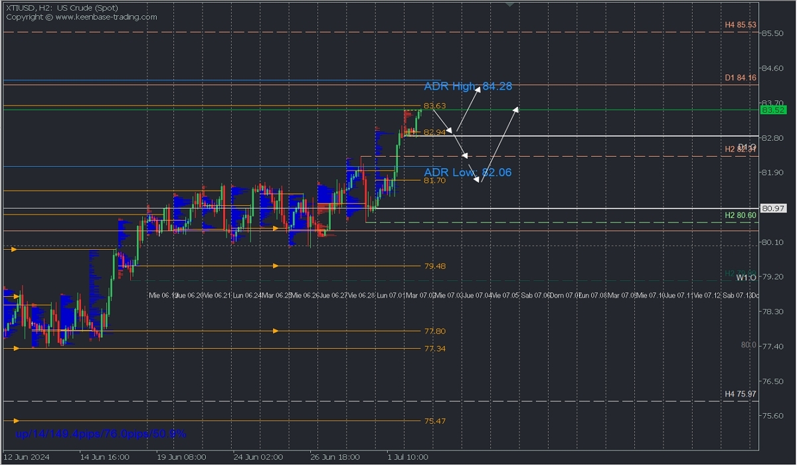Click the ADR High: 84.28 label
This screenshot has height=465, width=797.
(468, 86)
